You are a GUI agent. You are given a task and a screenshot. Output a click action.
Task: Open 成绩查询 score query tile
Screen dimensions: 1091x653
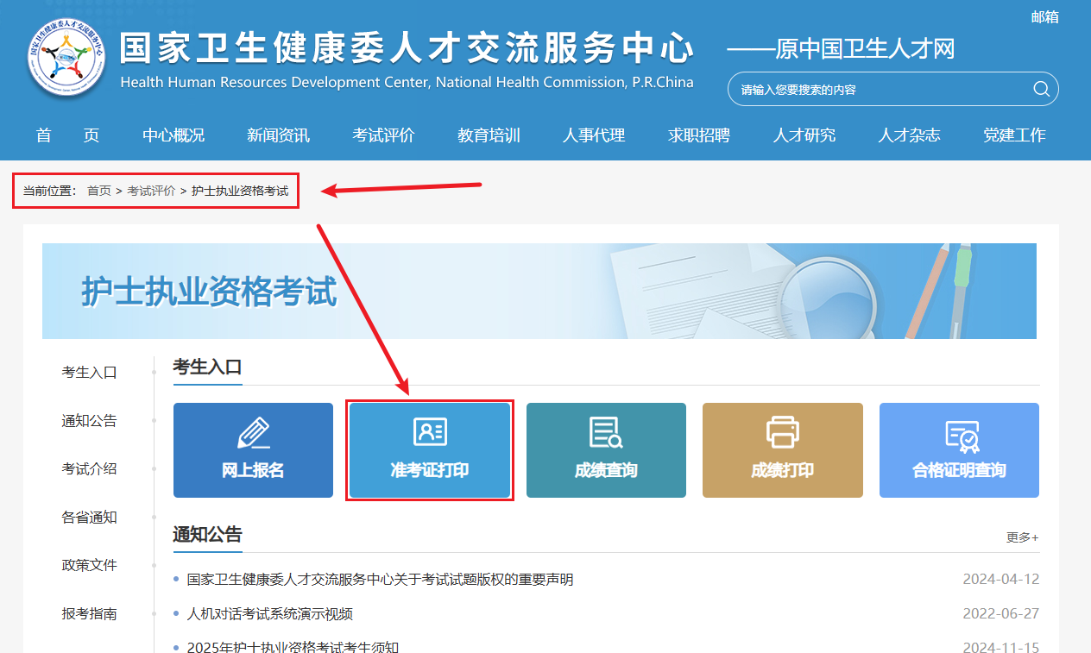(606, 449)
